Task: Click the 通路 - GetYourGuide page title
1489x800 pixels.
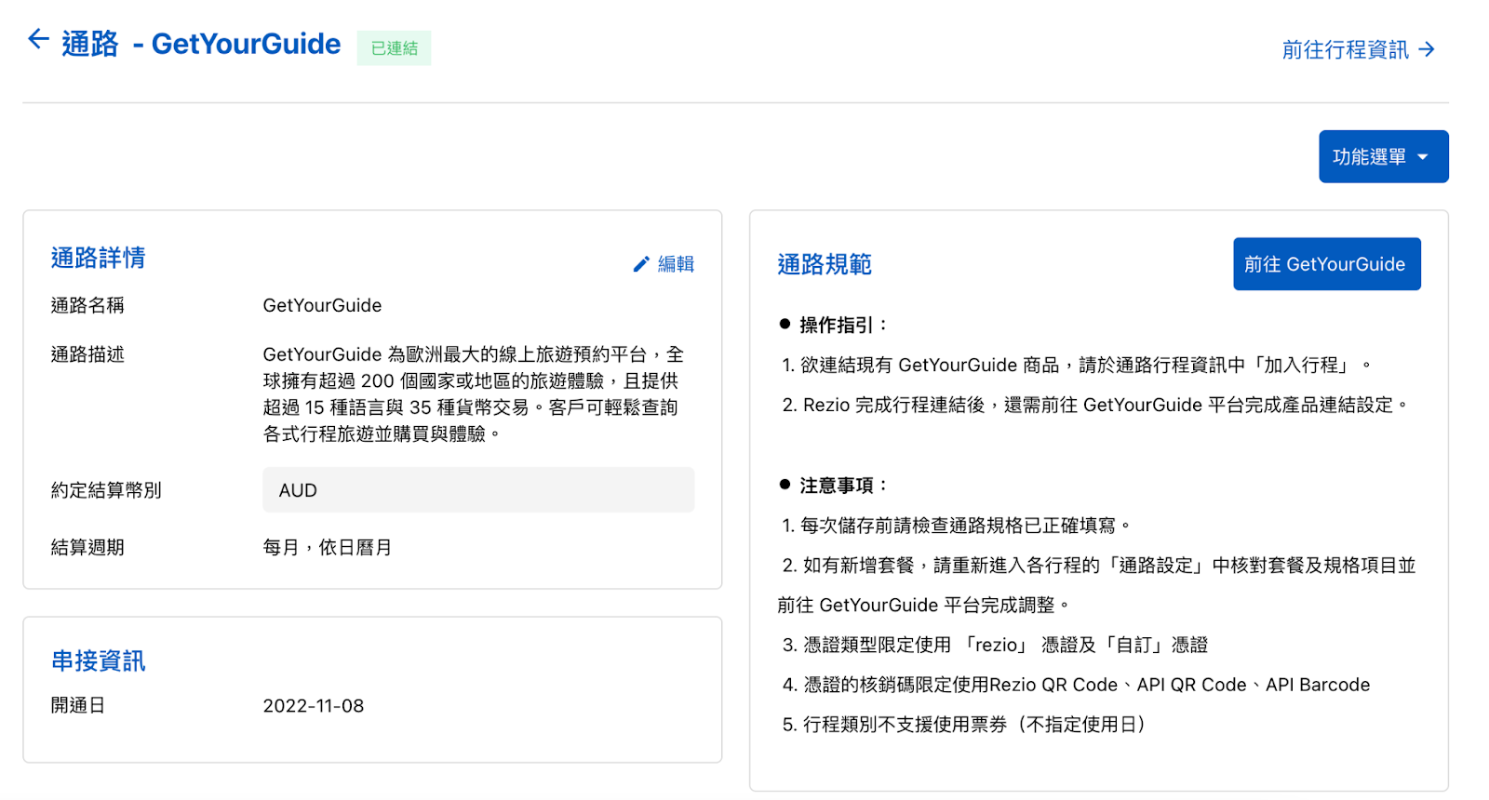Action: click(x=201, y=44)
